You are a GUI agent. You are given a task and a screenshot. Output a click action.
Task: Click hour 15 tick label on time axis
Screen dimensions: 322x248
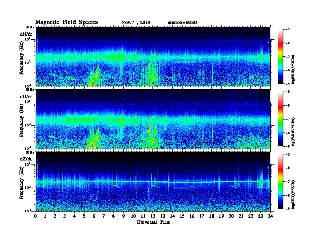pyautogui.click(x=182, y=216)
